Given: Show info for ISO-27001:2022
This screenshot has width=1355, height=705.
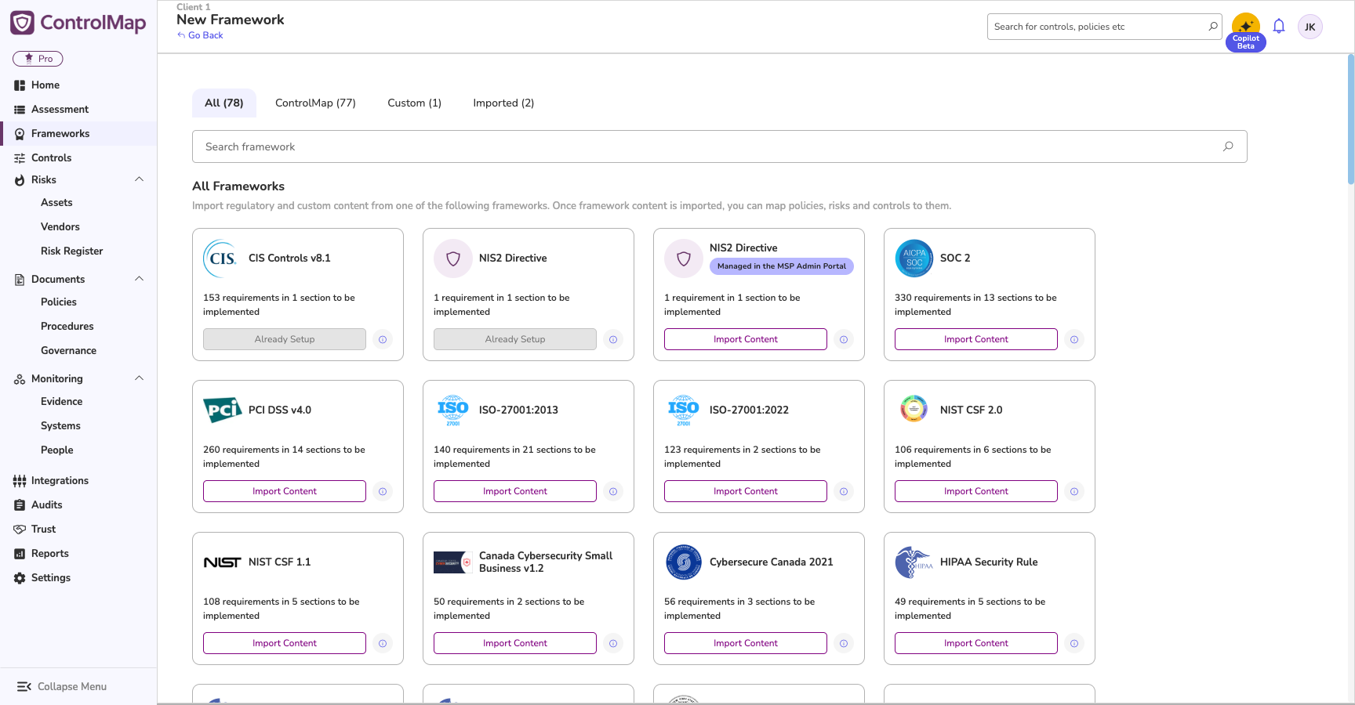Looking at the screenshot, I should pos(844,491).
